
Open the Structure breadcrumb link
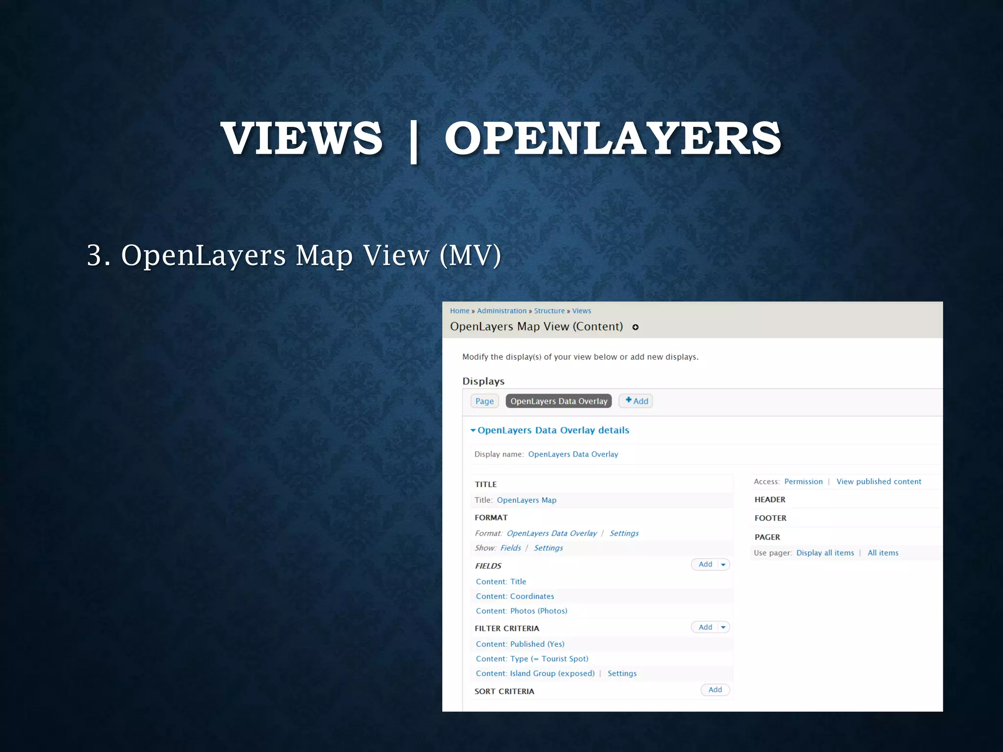pyautogui.click(x=549, y=311)
